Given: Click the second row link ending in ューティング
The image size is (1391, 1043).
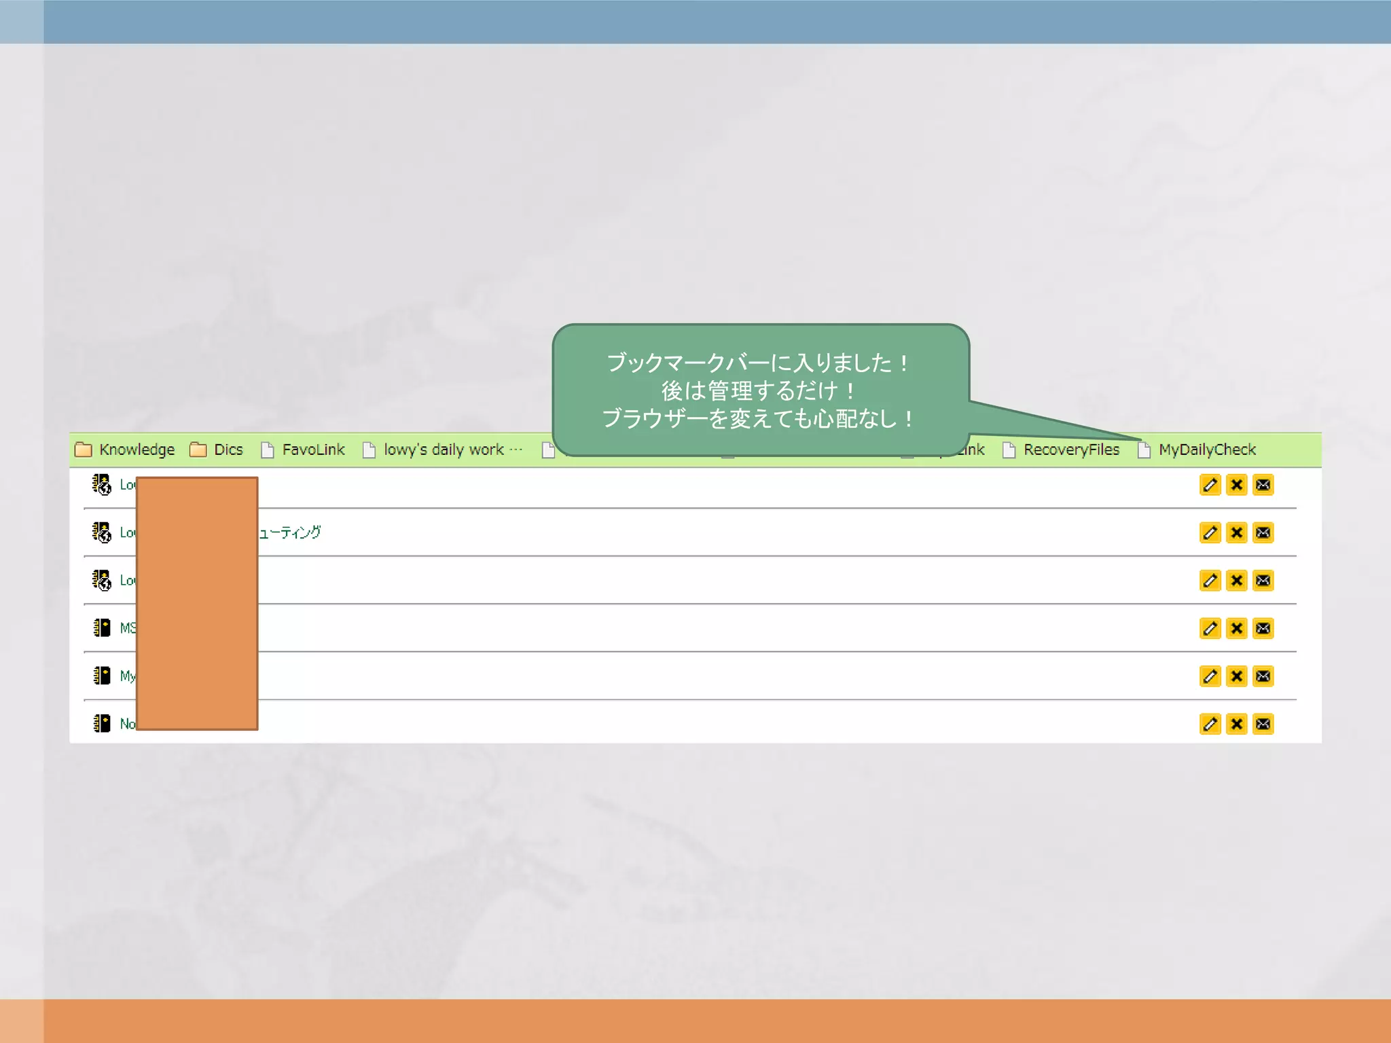Looking at the screenshot, I should pos(290,532).
